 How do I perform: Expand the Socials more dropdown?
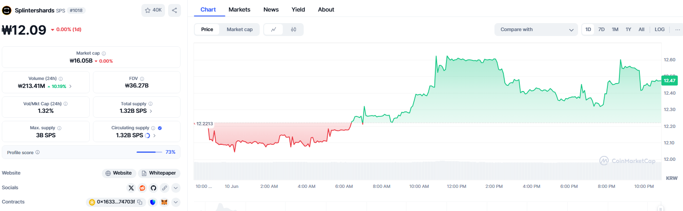(x=176, y=188)
